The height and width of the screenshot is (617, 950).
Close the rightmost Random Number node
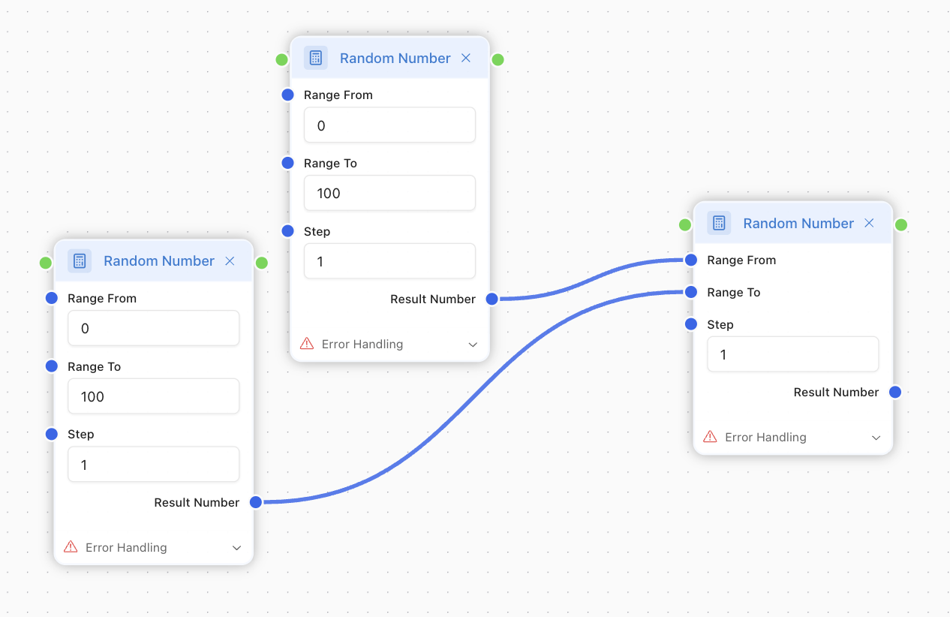point(869,224)
